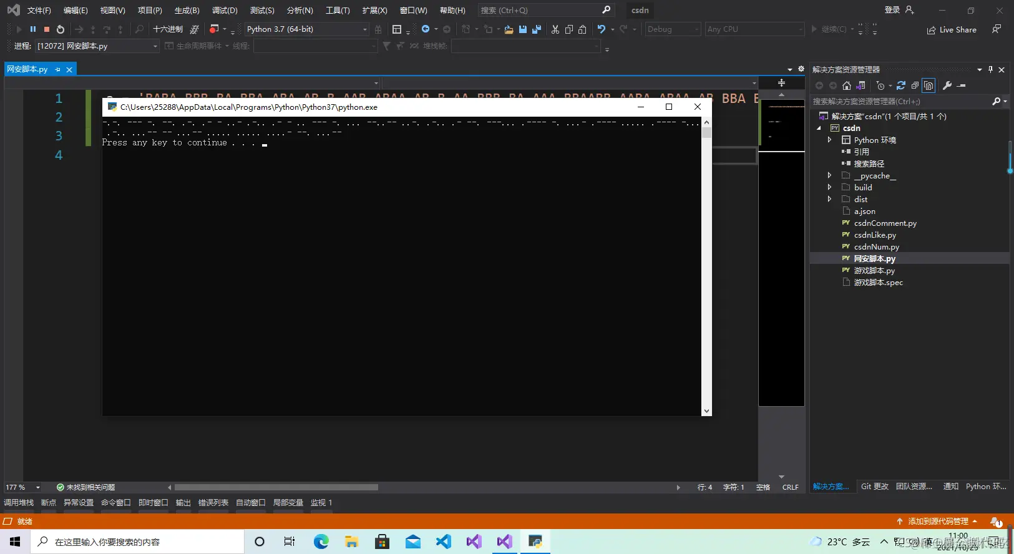This screenshot has height=554, width=1014.
Task: Restart the debugging session
Action: tap(61, 29)
